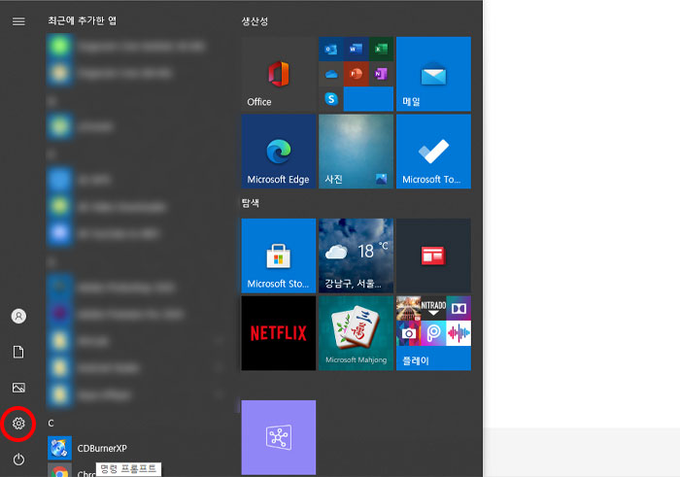
Task: Open Word from Office tile group
Action: pyautogui.click(x=356, y=49)
